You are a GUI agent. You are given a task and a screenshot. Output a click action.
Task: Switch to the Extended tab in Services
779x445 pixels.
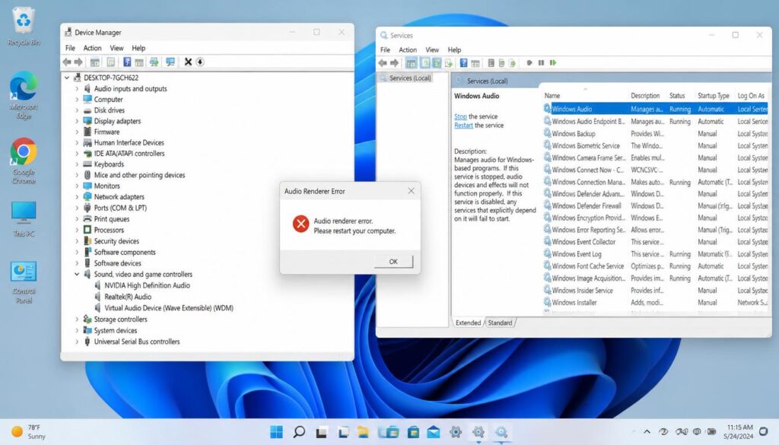point(468,323)
